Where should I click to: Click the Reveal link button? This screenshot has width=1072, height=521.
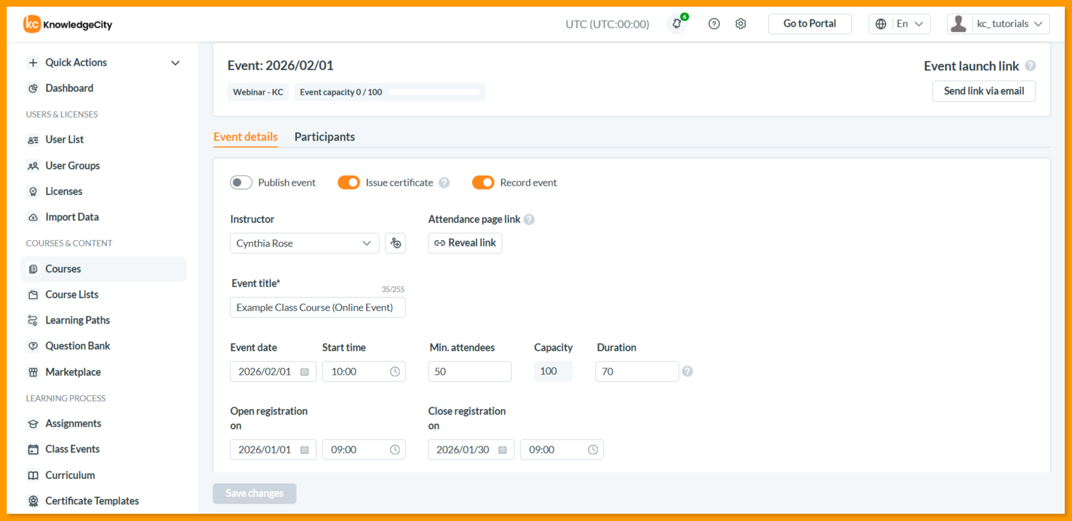(465, 243)
